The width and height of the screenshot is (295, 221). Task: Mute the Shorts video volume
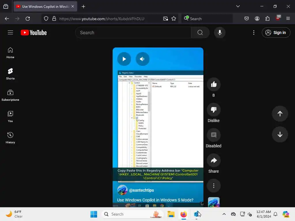coord(142,59)
